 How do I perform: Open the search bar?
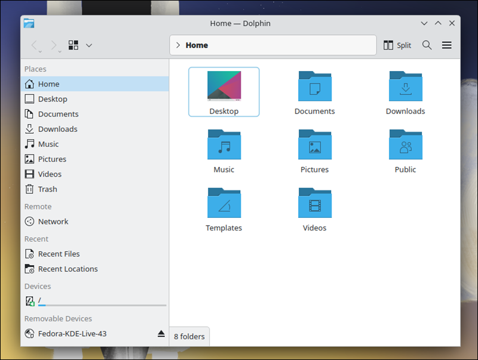[x=427, y=45]
